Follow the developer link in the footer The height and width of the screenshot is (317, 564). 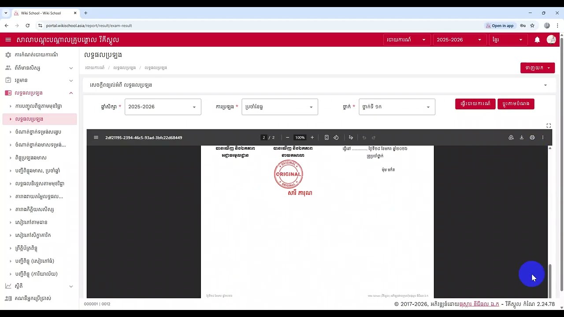point(479,304)
